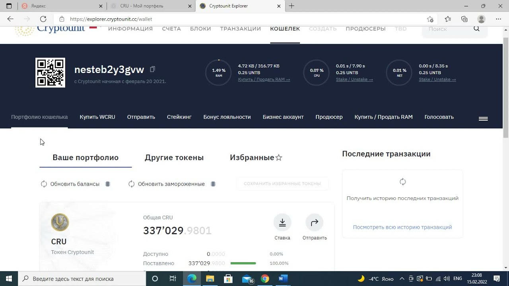The width and height of the screenshot is (509, 286).
Task: Switch to Ваше портфолио tab
Action: point(85,158)
